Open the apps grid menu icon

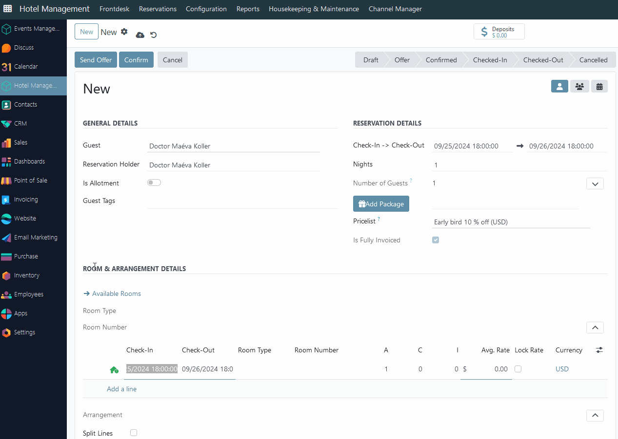(8, 9)
